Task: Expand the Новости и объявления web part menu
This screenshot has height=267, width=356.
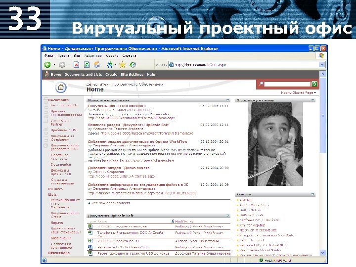Action: tap(228, 100)
